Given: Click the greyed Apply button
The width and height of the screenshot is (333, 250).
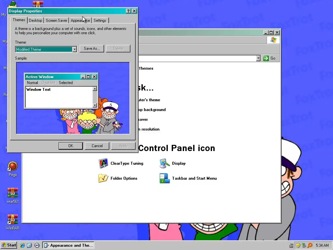Looking at the screenshot, I should pos(123,146).
